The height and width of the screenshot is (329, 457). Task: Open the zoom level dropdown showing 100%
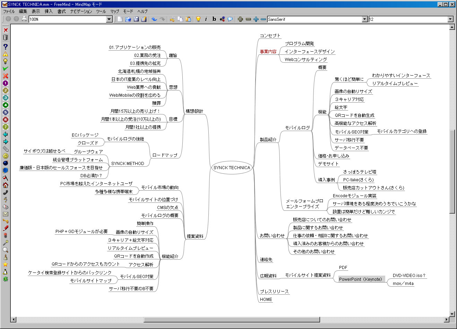109,19
